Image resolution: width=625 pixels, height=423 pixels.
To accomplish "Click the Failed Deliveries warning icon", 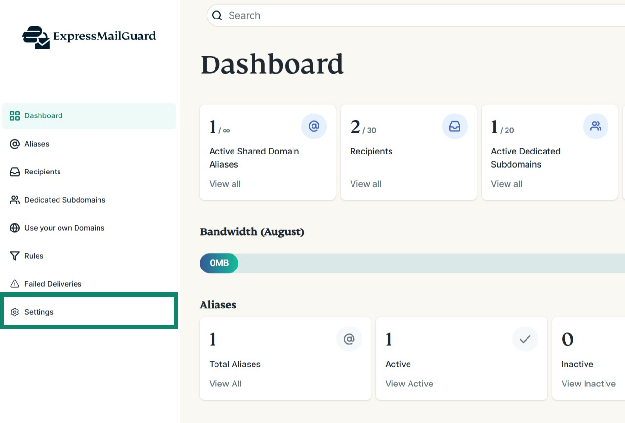I will 15,284.
